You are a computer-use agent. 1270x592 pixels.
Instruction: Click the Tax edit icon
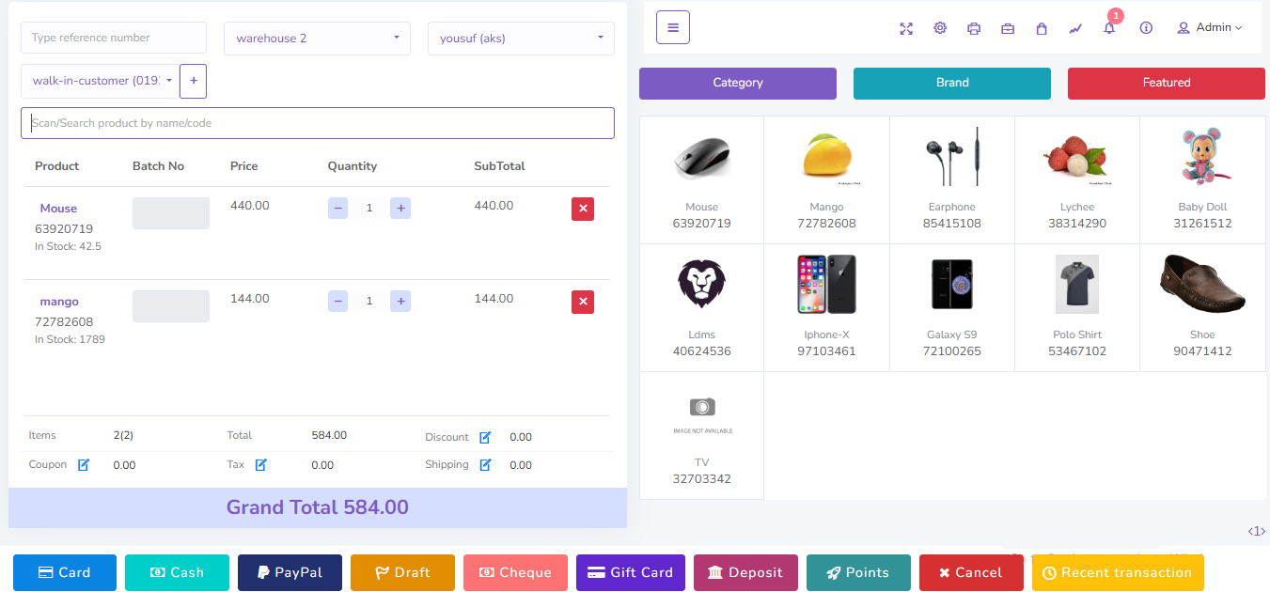pos(261,464)
